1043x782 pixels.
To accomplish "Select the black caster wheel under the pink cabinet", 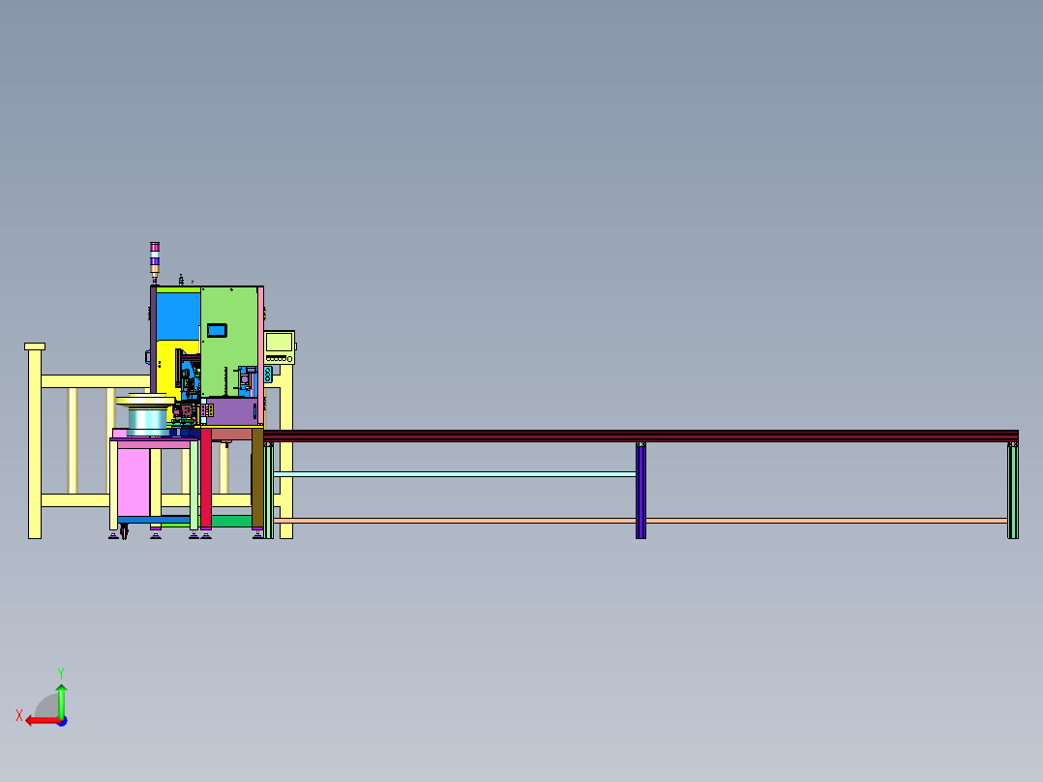I will 124,531.
